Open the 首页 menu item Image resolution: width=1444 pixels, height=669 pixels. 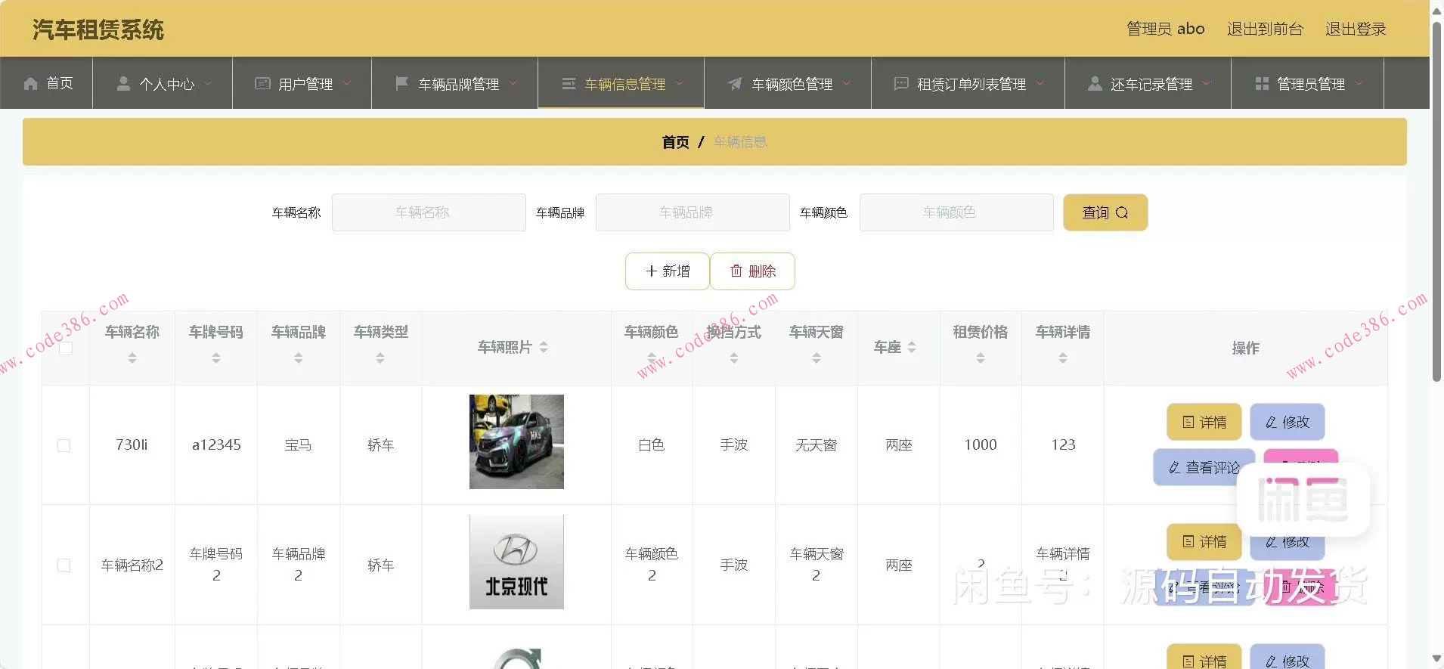pyautogui.click(x=47, y=83)
